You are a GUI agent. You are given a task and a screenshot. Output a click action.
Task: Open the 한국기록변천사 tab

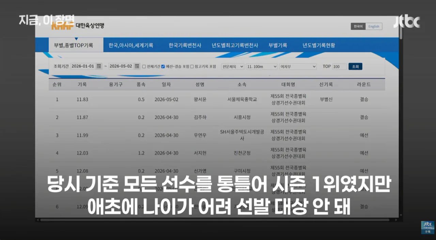(185, 45)
